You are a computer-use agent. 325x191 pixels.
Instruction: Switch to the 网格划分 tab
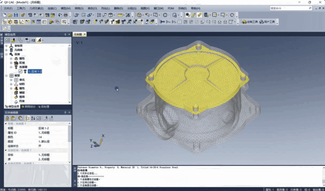tap(29, 106)
